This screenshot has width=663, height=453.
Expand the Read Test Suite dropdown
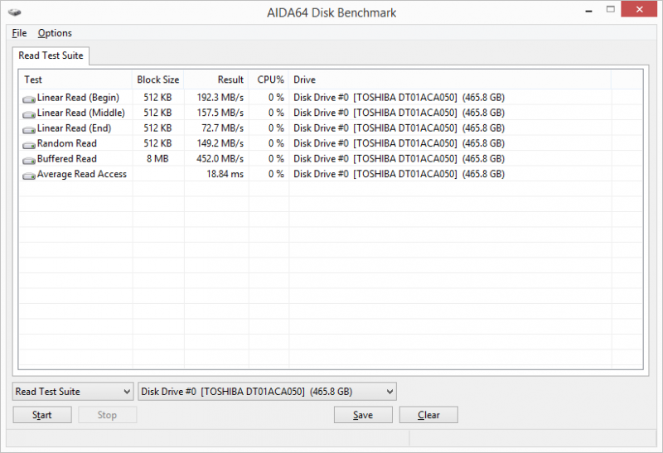[73, 392]
